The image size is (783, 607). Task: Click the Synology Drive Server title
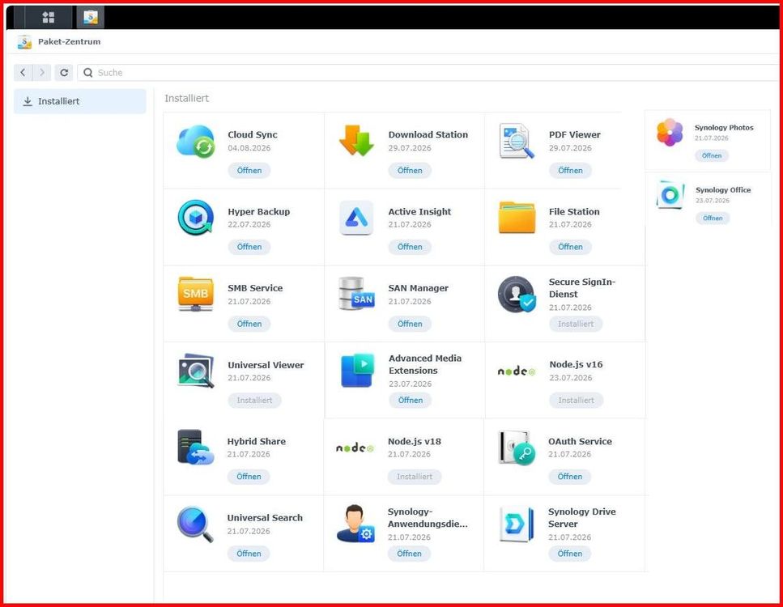581,518
